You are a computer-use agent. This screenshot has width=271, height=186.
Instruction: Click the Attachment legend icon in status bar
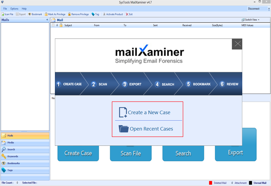[232, 183]
